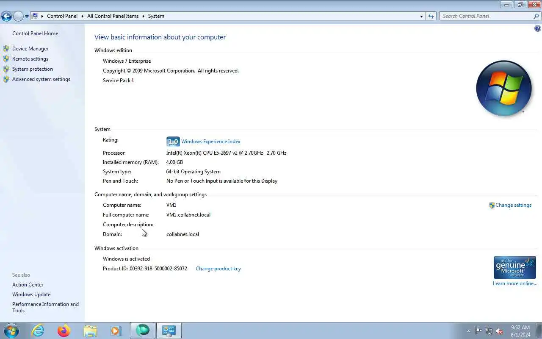Click Change settings for computer name
Image resolution: width=542 pixels, height=339 pixels.
point(513,205)
